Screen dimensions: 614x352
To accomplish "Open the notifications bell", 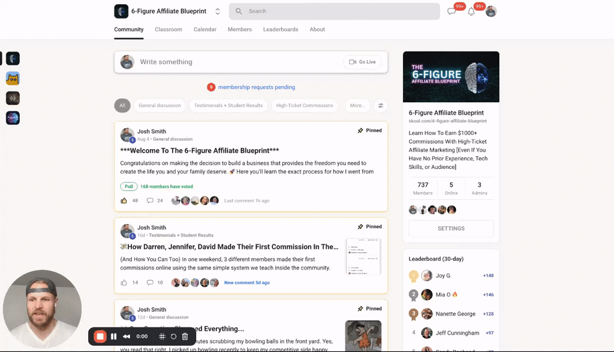I will 471,11.
